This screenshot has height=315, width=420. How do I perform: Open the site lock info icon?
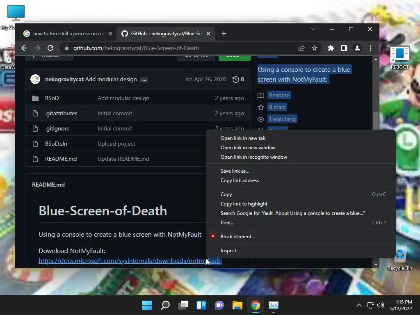[x=67, y=48]
